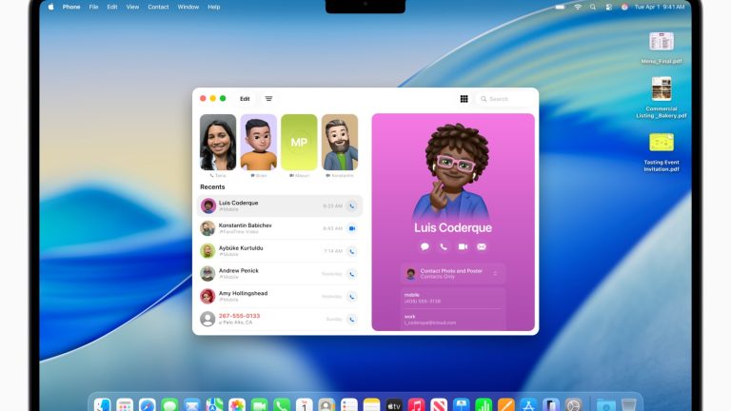Start FaceTime video with Konstantin Babichev
Image resolution: width=731 pixels, height=411 pixels.
coord(352,228)
